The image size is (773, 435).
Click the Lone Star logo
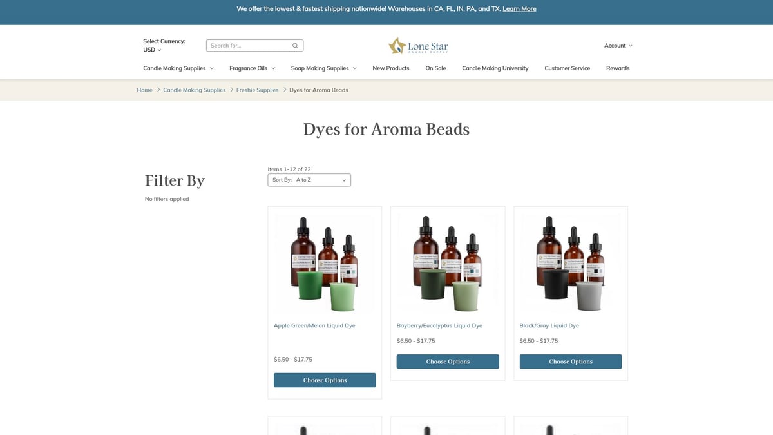click(419, 46)
